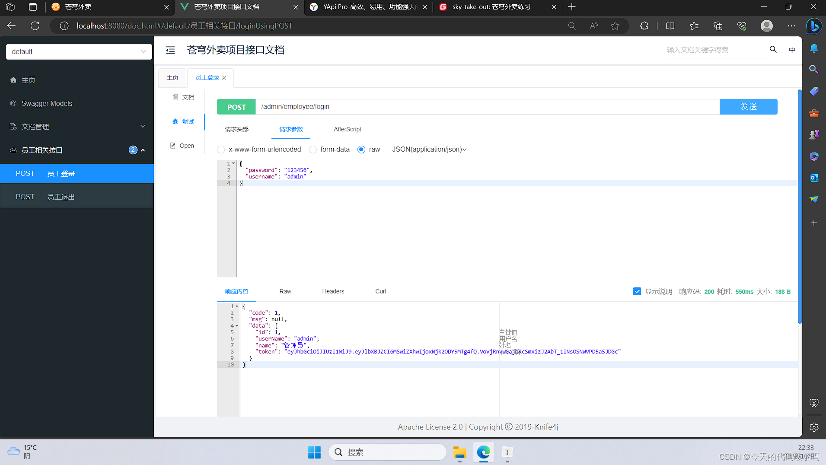Click the document keyword search field
The width and height of the screenshot is (826, 465).
pyautogui.click(x=717, y=50)
